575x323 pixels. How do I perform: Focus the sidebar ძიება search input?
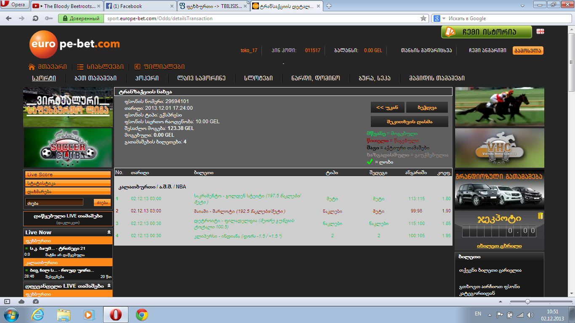pos(54,202)
